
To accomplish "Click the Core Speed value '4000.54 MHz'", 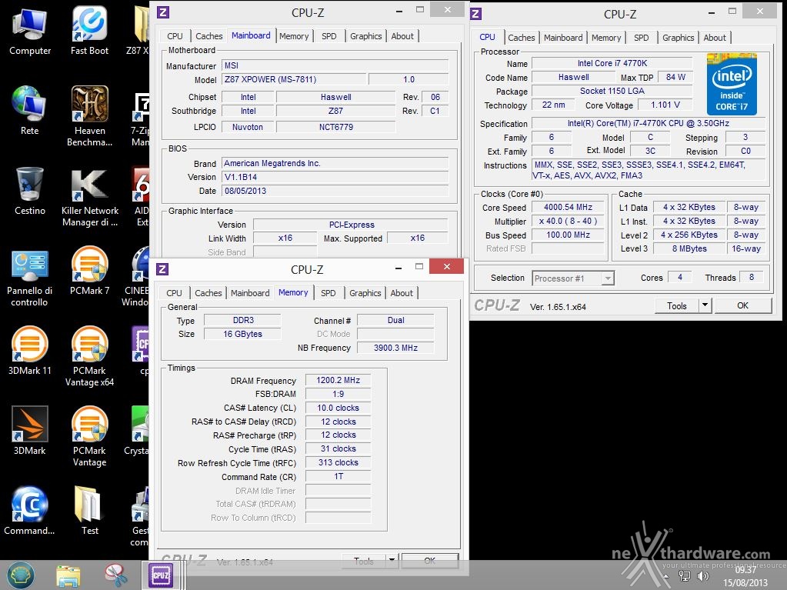I will pos(568,207).
